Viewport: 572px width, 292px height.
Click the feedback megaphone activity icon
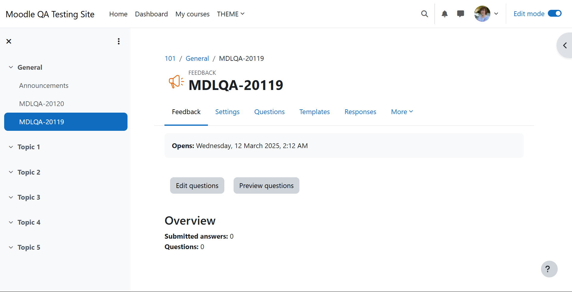(x=176, y=81)
